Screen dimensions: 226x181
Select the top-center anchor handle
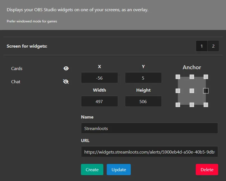(x=192, y=76)
